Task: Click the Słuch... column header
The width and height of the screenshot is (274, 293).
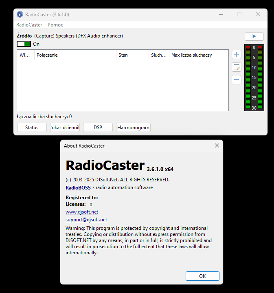Action: [x=159, y=55]
